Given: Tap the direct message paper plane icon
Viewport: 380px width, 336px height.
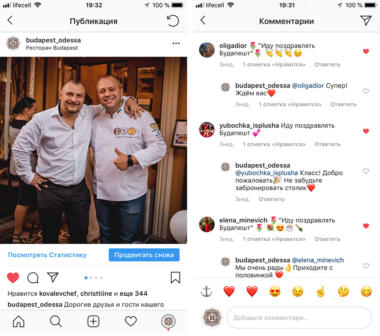Looking at the screenshot, I should click(x=366, y=21).
